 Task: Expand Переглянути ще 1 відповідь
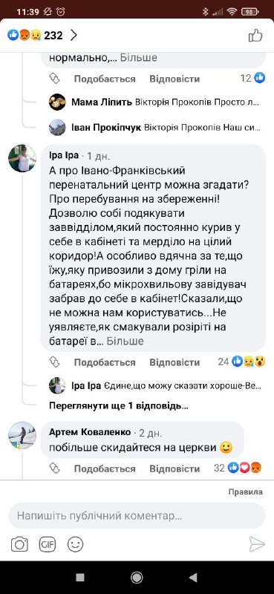pos(119,406)
